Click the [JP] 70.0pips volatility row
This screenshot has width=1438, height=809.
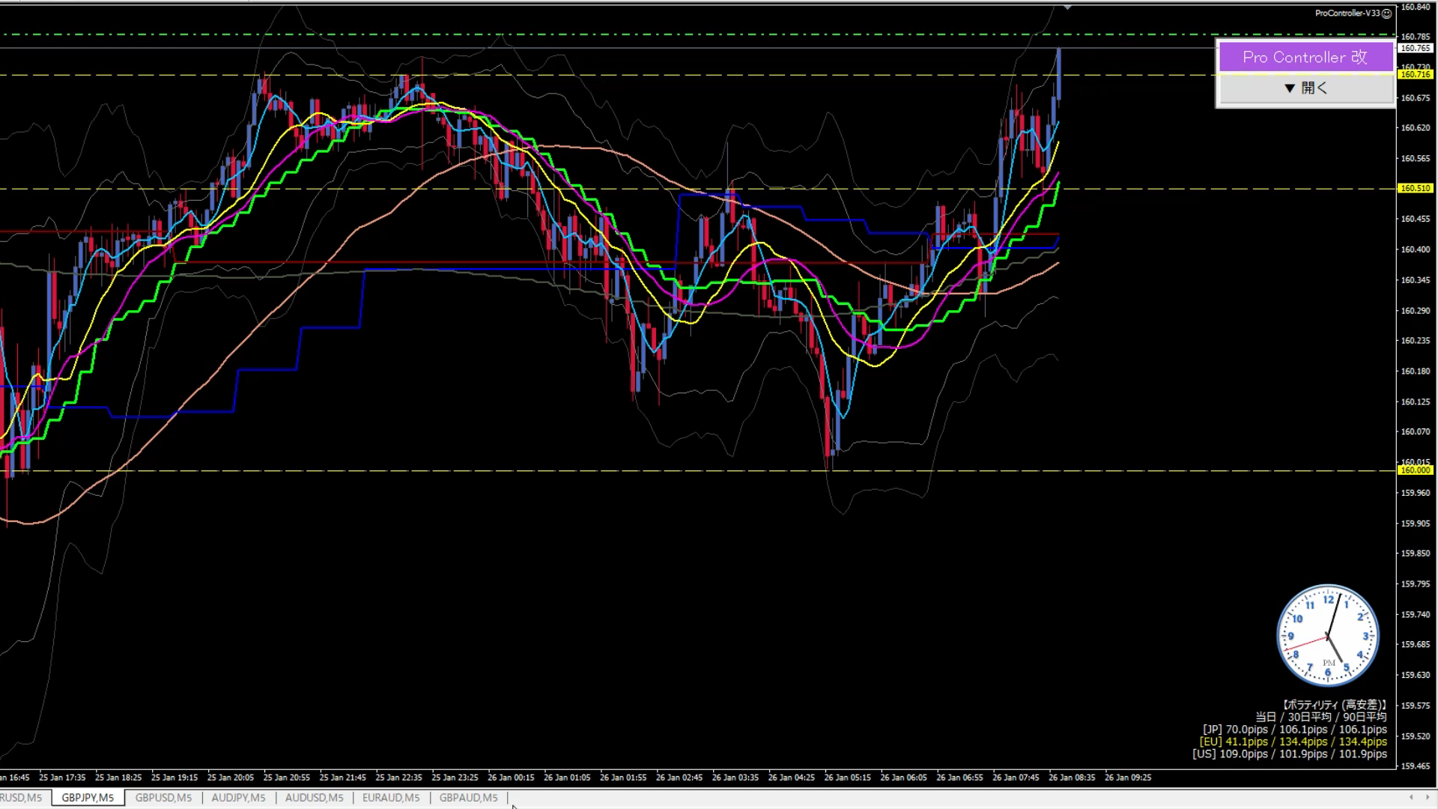pos(1294,730)
